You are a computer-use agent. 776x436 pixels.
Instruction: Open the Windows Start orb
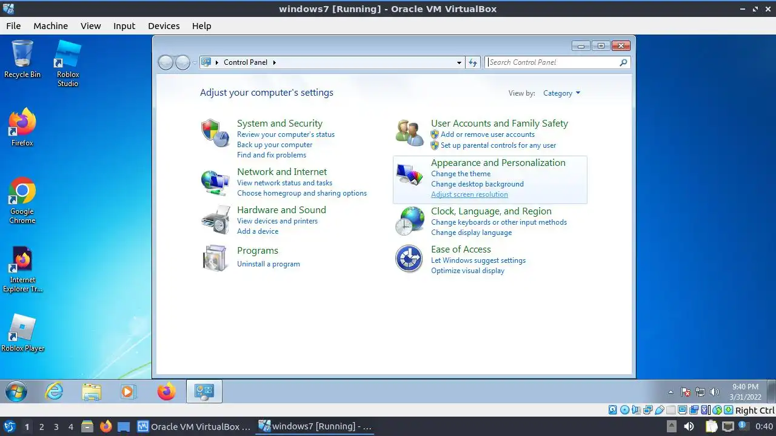click(x=16, y=392)
